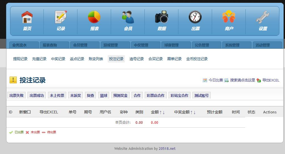This screenshot has width=285, height=154.
Task: Switch to the 中奖管理 tab
Action: point(146,45)
